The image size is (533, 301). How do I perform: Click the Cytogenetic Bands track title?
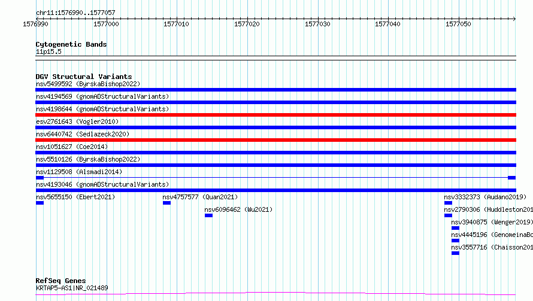[x=71, y=44]
